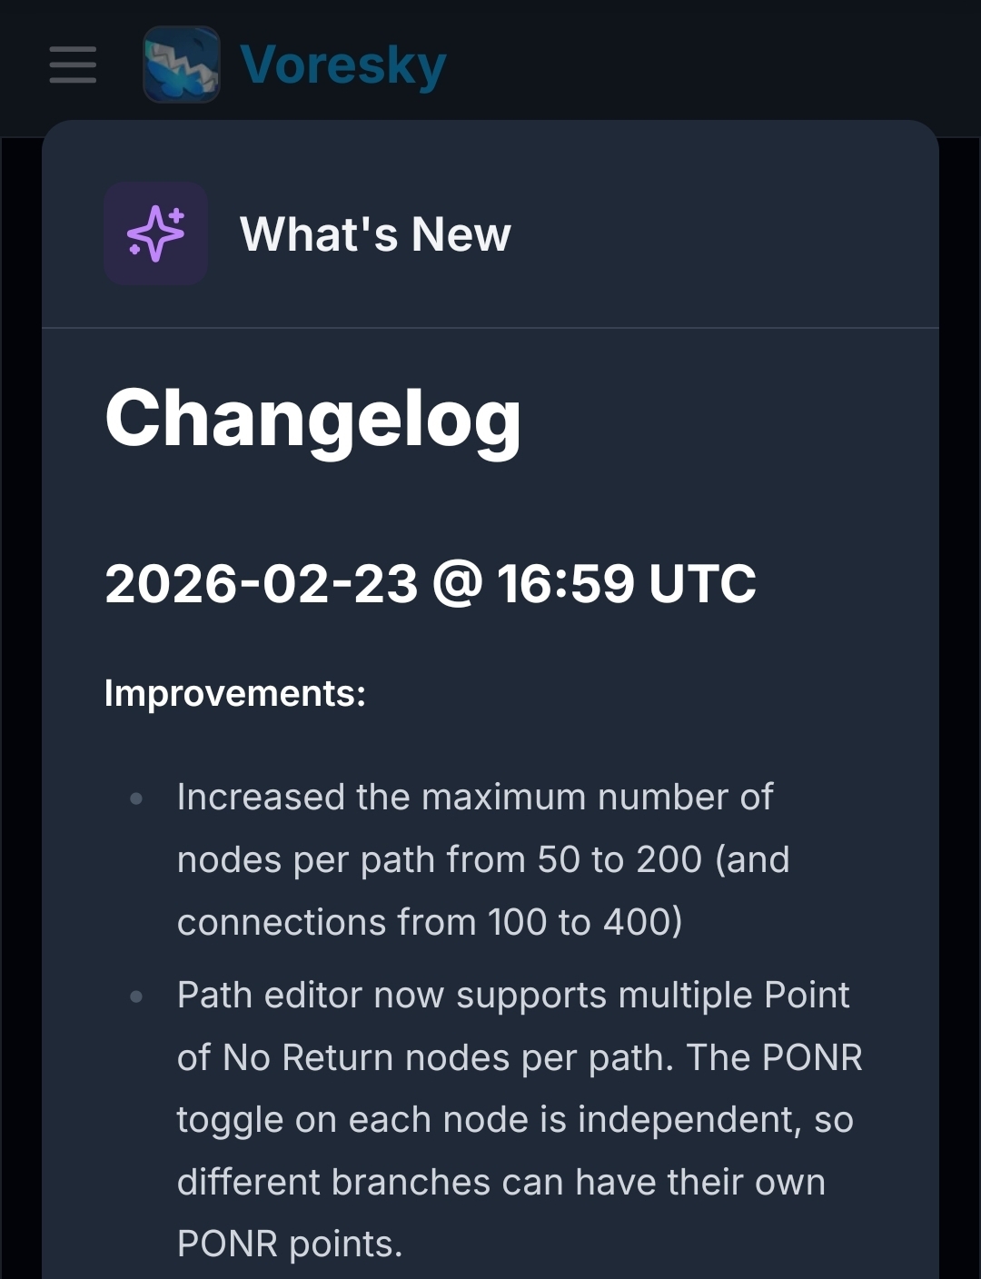The height and width of the screenshot is (1279, 981).
Task: Open the hamburger navigation menu
Action: point(73,64)
